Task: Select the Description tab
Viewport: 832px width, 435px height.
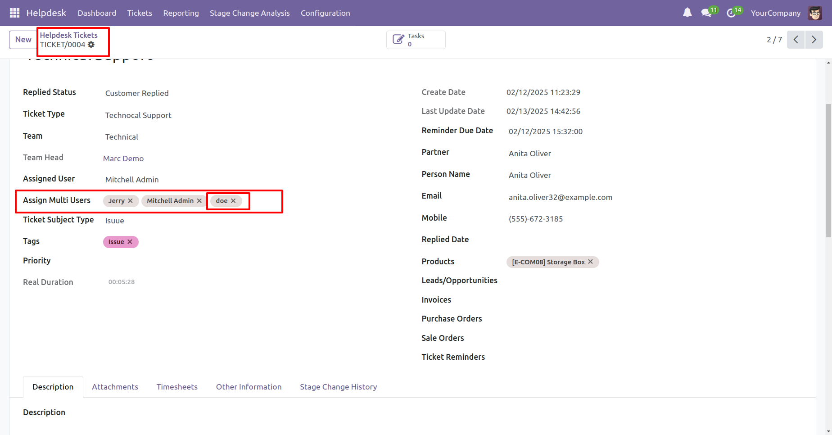Action: 53,387
